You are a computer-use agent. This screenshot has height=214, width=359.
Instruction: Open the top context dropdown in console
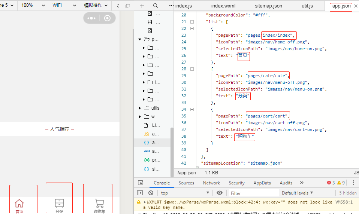pyautogui.click(x=185, y=193)
